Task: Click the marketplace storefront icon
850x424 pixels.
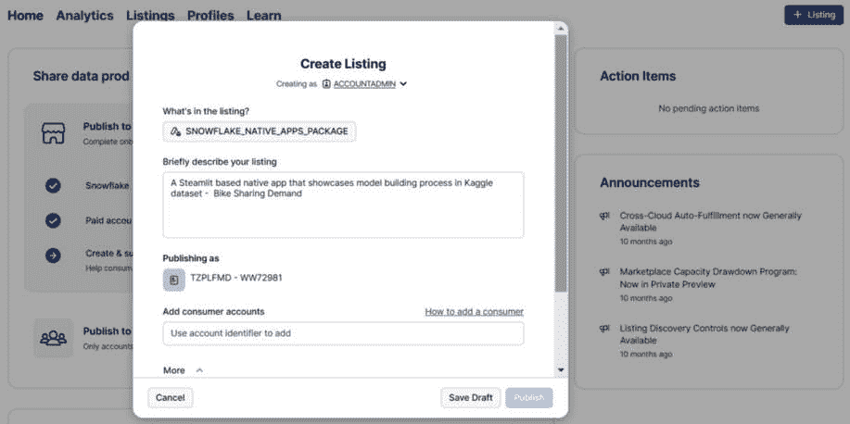Action: click(x=53, y=133)
